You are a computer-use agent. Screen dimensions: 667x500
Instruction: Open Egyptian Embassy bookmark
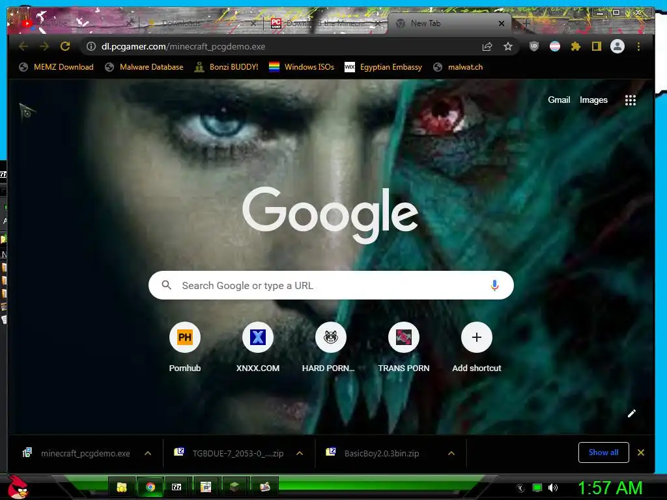pyautogui.click(x=383, y=67)
